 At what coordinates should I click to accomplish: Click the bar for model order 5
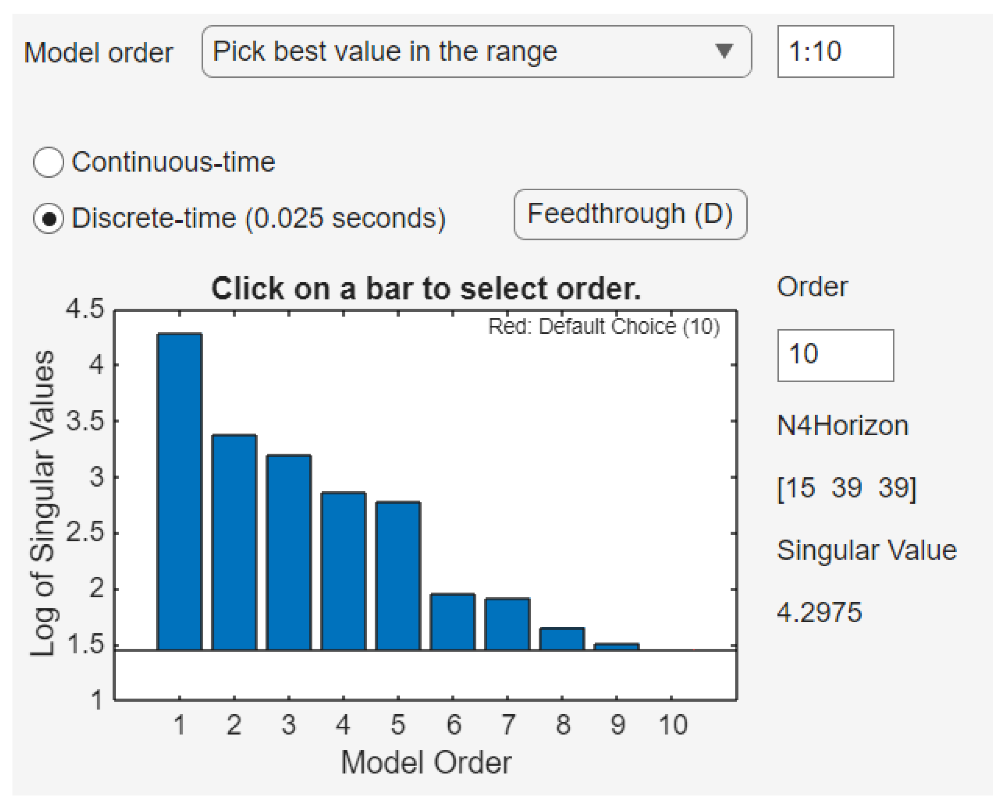[x=398, y=576]
